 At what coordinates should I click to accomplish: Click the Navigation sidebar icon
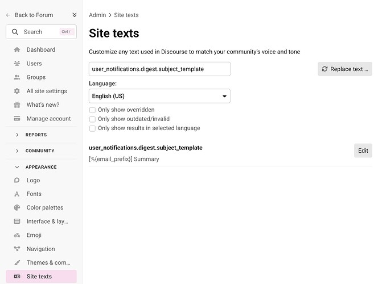click(x=17, y=249)
